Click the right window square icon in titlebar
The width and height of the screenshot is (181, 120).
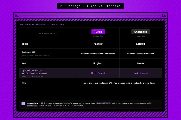[164, 15]
